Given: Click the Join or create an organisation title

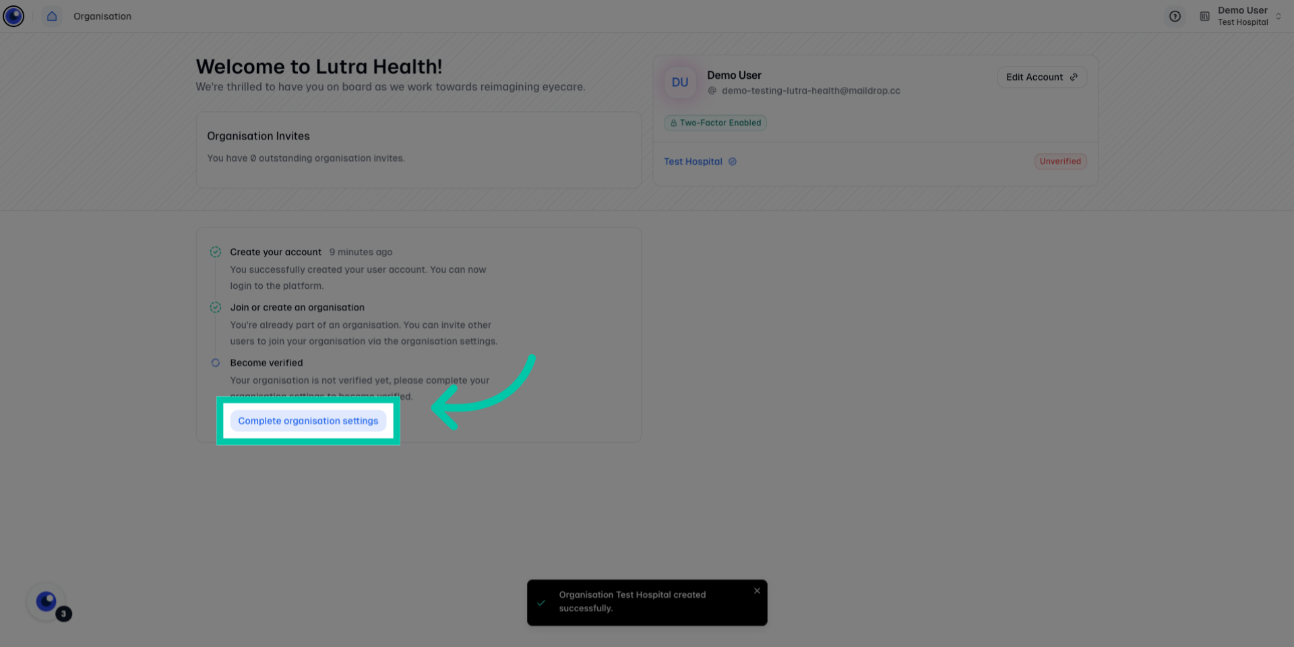Looking at the screenshot, I should point(297,307).
